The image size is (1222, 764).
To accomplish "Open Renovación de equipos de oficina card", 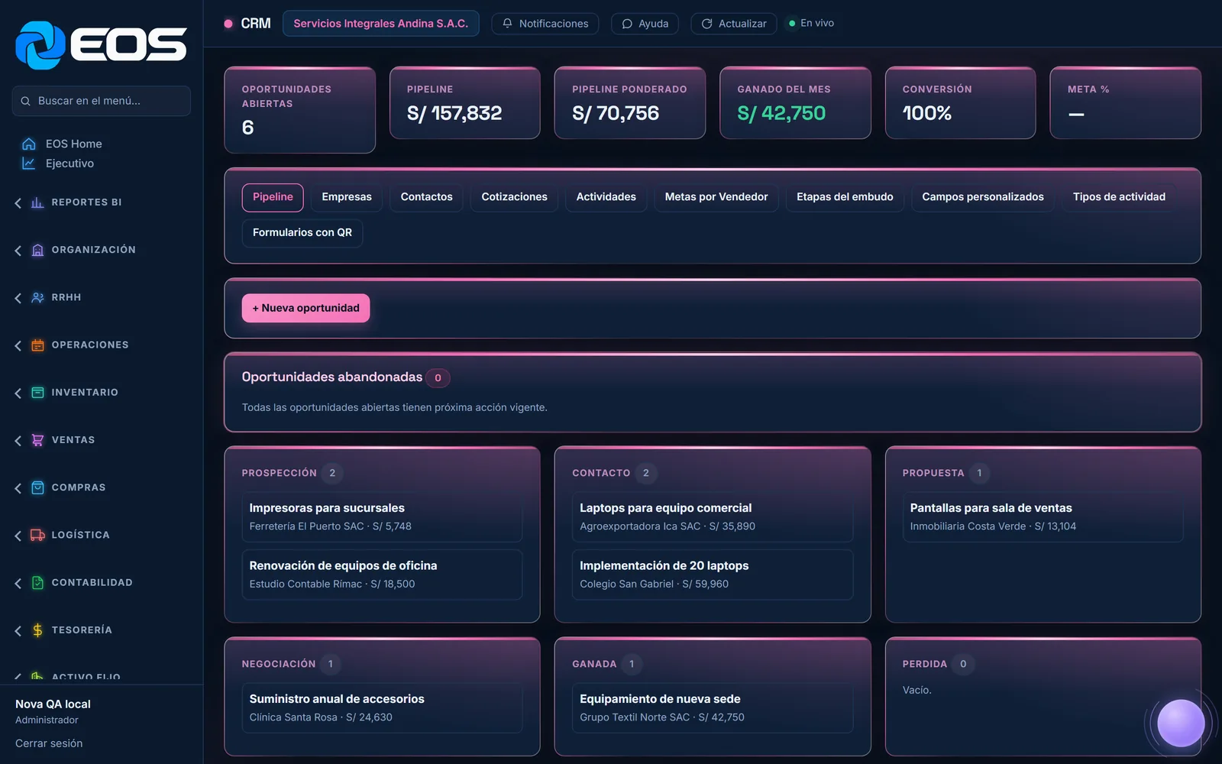I will point(383,575).
